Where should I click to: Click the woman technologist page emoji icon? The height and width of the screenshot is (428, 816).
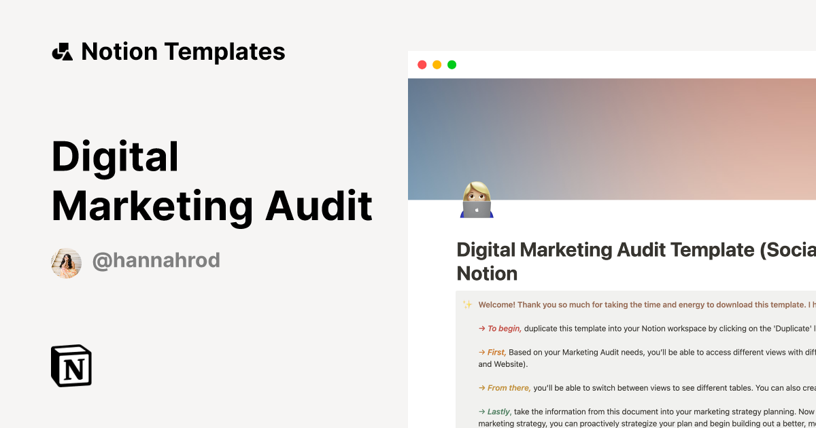coord(476,200)
